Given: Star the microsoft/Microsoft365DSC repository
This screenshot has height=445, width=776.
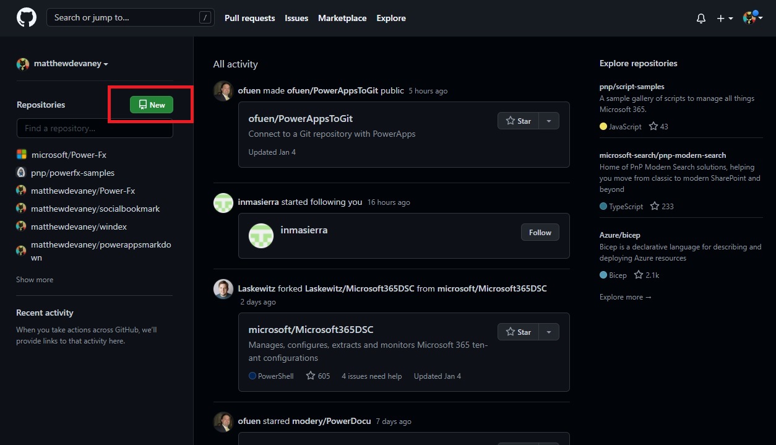Looking at the screenshot, I should (519, 332).
